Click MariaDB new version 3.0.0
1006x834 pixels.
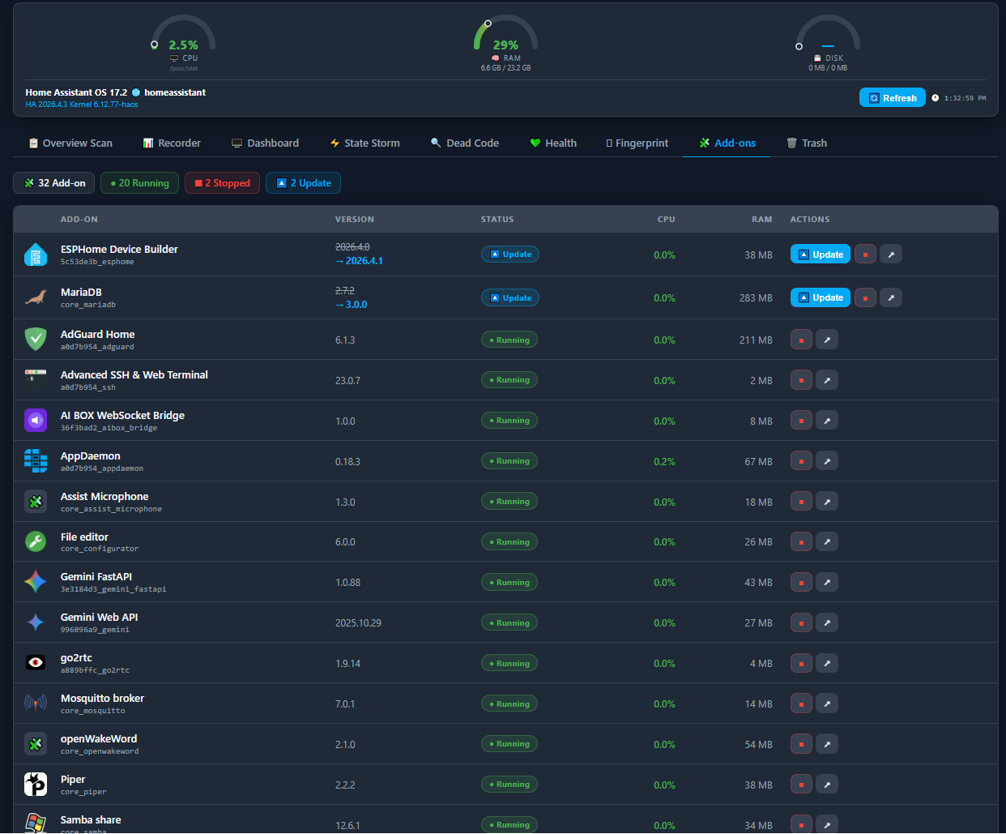tap(352, 305)
